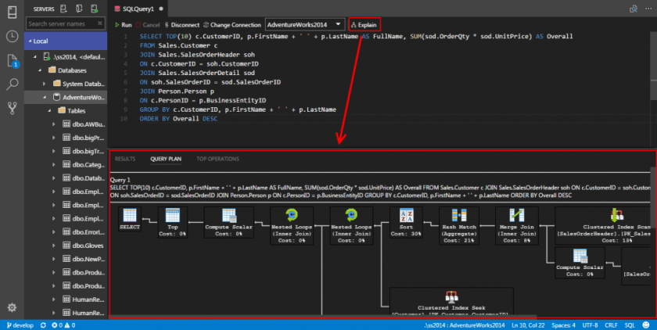Collapse the Tables folder

pyautogui.click(x=49, y=110)
